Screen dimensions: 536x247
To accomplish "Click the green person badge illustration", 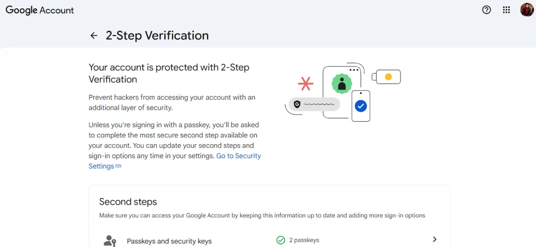I will pos(342,83).
